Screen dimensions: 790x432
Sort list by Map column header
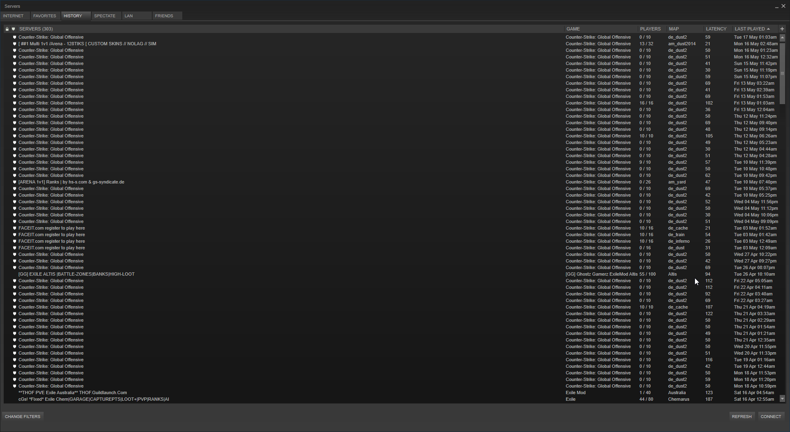click(x=685, y=29)
